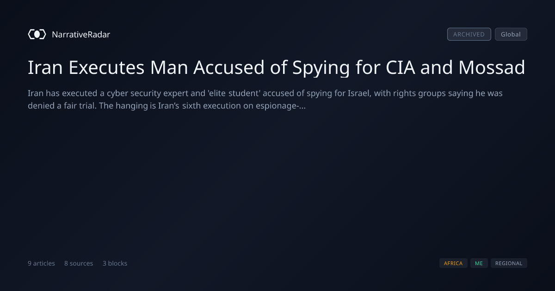
Task: Click the Global scope badge
Action: (x=511, y=34)
